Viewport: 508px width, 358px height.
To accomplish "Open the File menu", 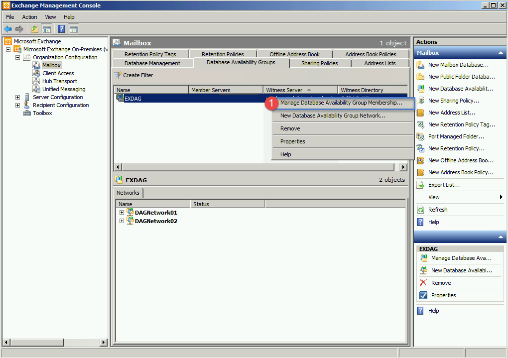I will pyautogui.click(x=10, y=17).
